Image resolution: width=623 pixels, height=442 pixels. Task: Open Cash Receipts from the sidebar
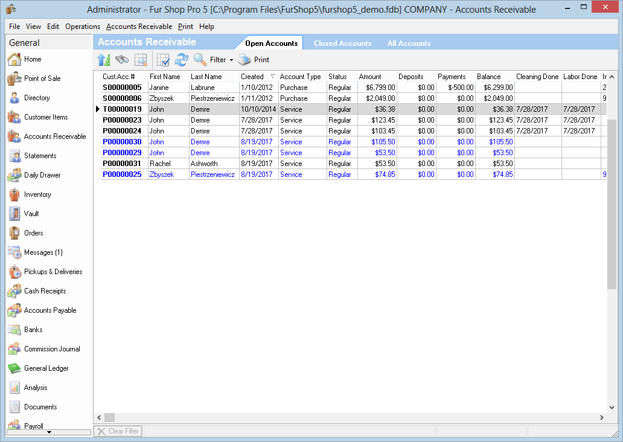(x=45, y=291)
